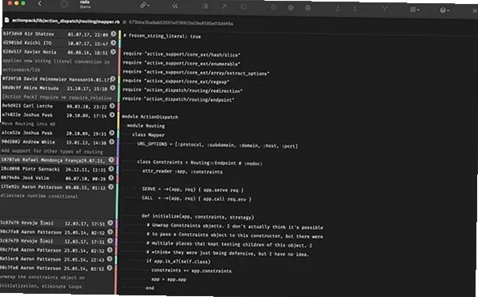Click 'def initialize(app, constraints, strategy)' line
478x297 pixels.
(198, 216)
